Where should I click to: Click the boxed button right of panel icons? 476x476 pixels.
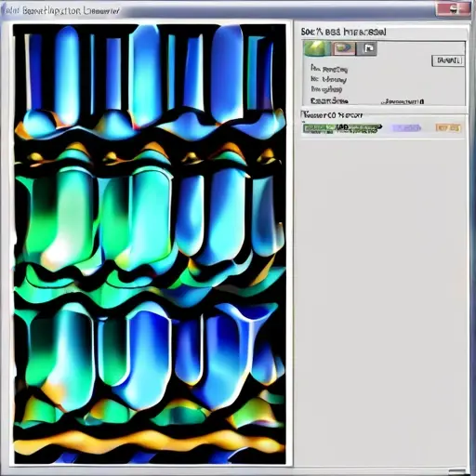tap(448, 60)
